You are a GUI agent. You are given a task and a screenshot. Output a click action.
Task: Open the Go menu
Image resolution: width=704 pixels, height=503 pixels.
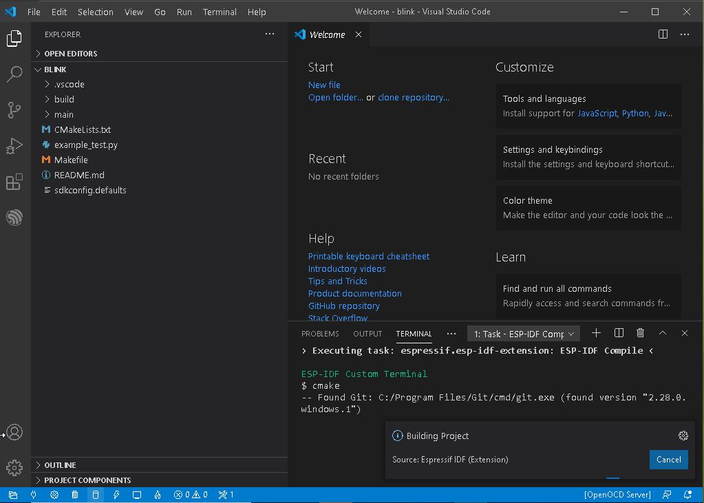pyautogui.click(x=160, y=12)
